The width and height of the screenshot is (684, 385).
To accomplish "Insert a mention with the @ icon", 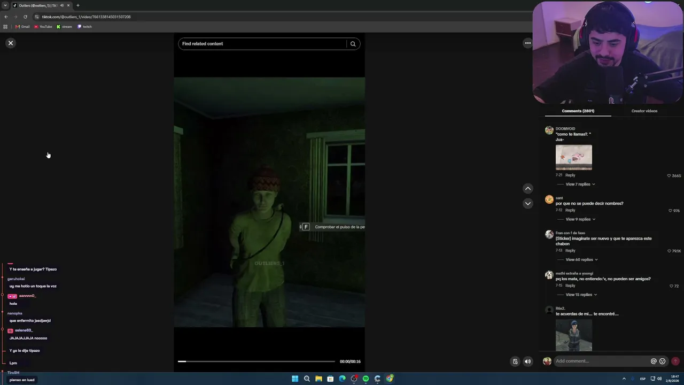I will pos(654,361).
